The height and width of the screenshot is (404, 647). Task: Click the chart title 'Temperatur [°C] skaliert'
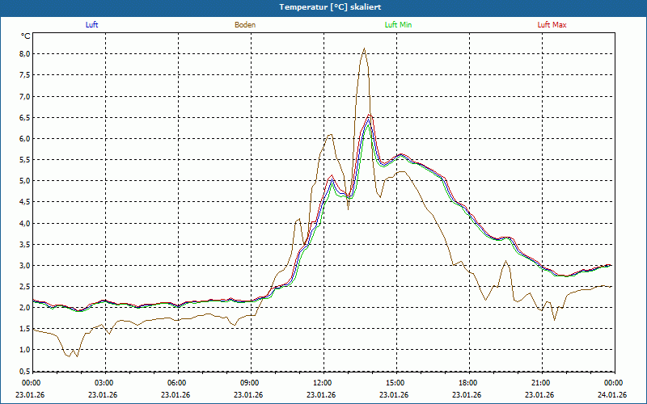pos(323,6)
